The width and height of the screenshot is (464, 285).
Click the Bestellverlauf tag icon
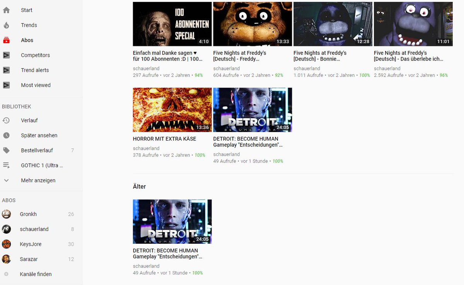pyautogui.click(x=6, y=151)
